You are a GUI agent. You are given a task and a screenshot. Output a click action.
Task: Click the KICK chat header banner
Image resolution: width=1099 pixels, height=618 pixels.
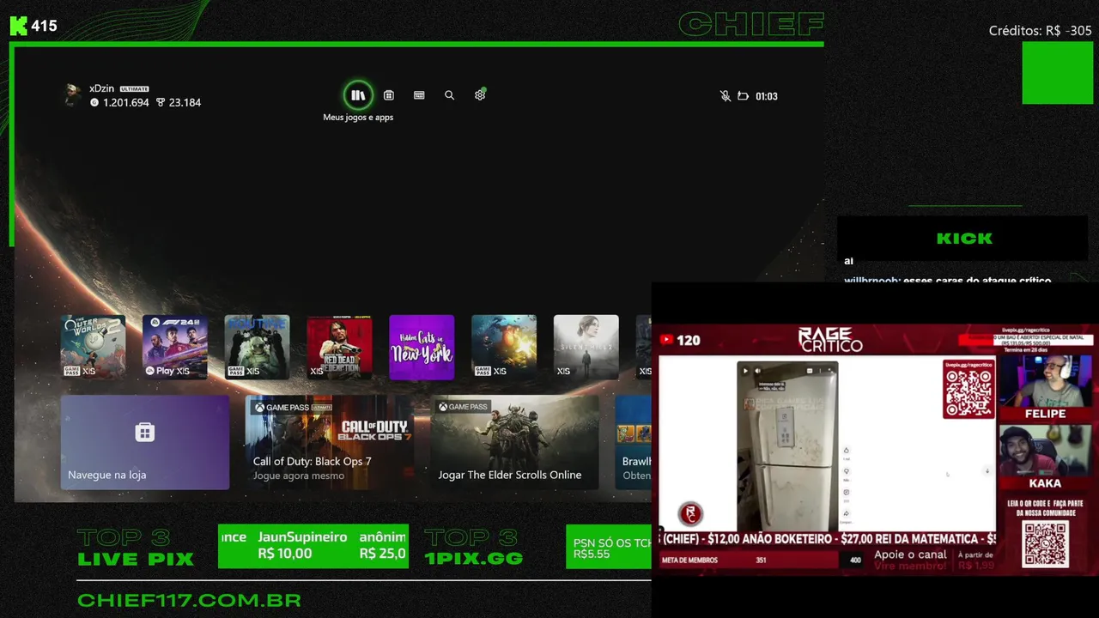[x=964, y=239]
